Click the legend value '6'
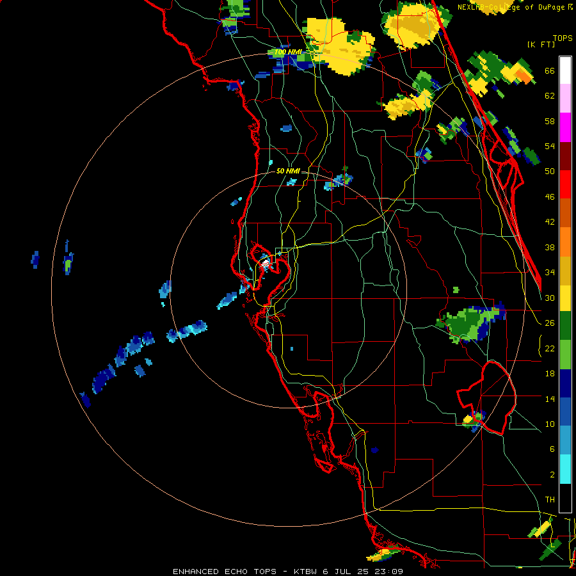 pyautogui.click(x=552, y=449)
